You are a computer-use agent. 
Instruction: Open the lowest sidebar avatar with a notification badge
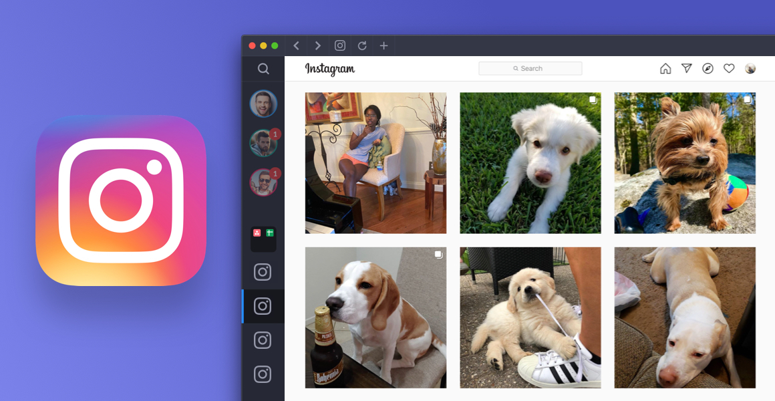tap(263, 182)
